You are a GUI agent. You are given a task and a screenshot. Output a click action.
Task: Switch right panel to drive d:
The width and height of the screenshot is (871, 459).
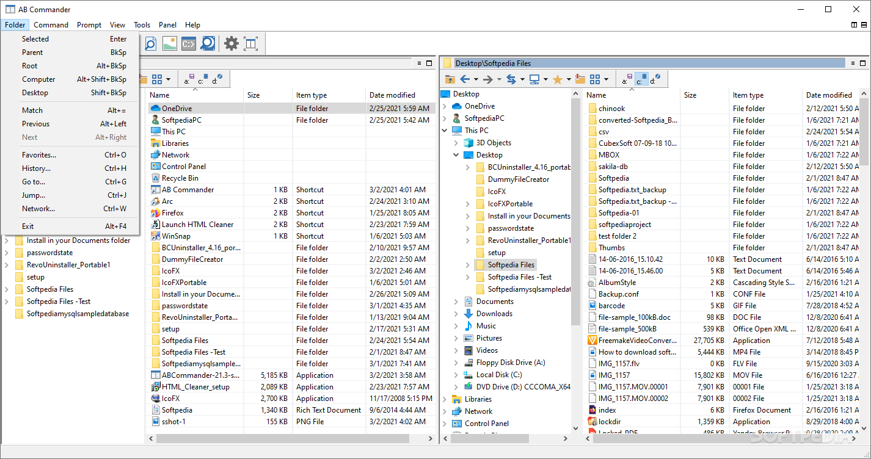(654, 79)
